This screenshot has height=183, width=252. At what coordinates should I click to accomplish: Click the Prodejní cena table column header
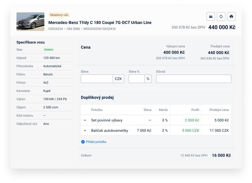[x=219, y=110]
